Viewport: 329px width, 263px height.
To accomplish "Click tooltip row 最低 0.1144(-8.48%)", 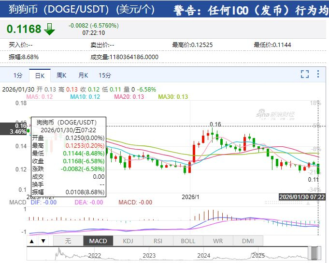I will (x=68, y=154).
